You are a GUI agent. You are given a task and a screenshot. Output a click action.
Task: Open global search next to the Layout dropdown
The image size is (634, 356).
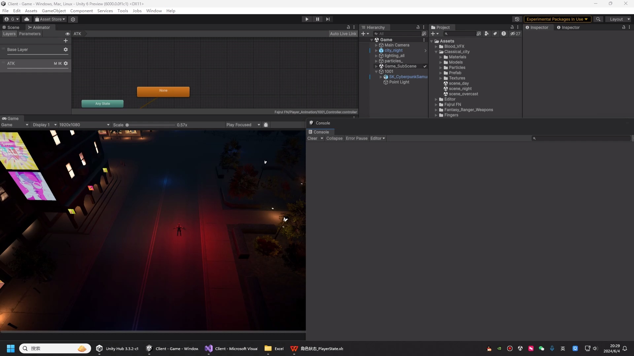pyautogui.click(x=598, y=19)
